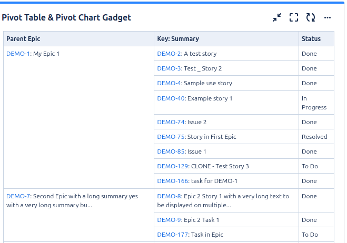Open issue DEMO-2 link
Screen dimensions: 347x243
(x=169, y=54)
